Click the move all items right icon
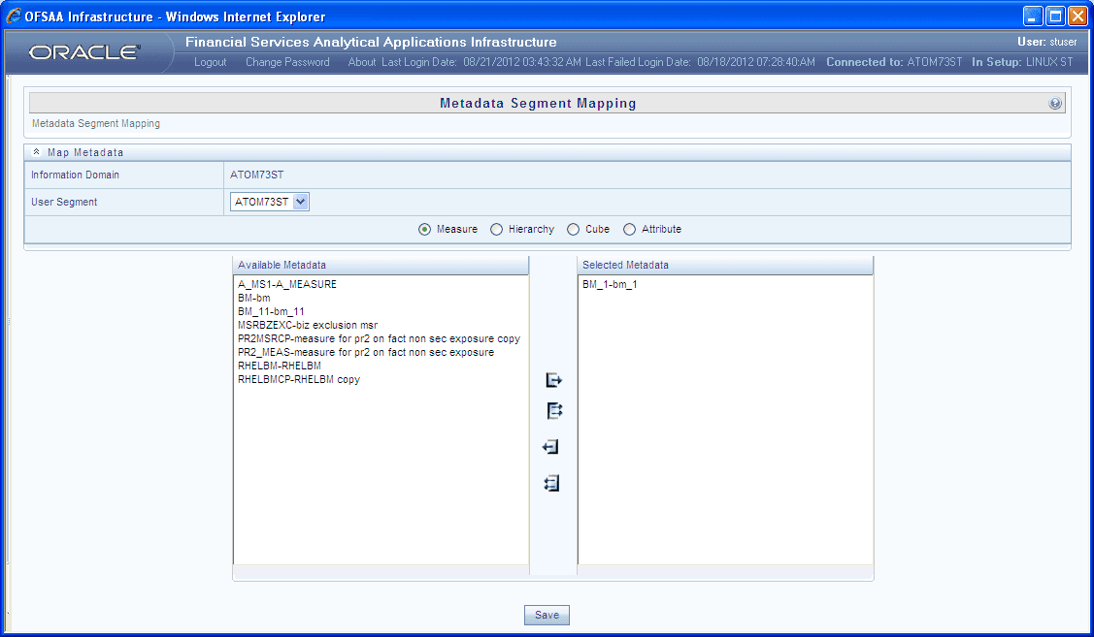The width and height of the screenshot is (1094, 637). (x=554, y=410)
